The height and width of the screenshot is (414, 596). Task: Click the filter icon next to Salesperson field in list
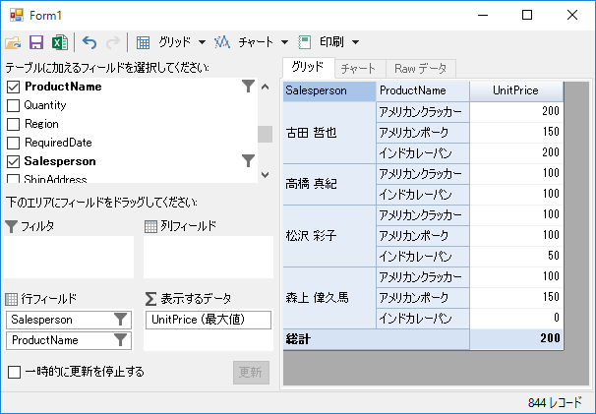[249, 160]
